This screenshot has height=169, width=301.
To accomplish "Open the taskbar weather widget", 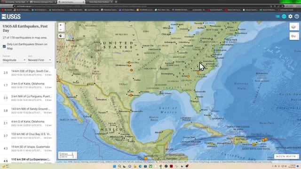I will coord(6,166).
